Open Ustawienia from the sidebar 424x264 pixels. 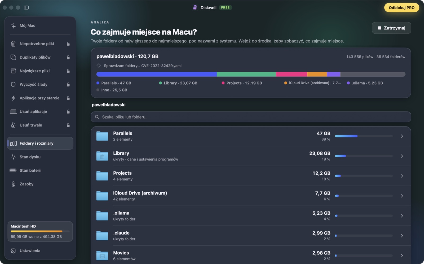(40, 251)
